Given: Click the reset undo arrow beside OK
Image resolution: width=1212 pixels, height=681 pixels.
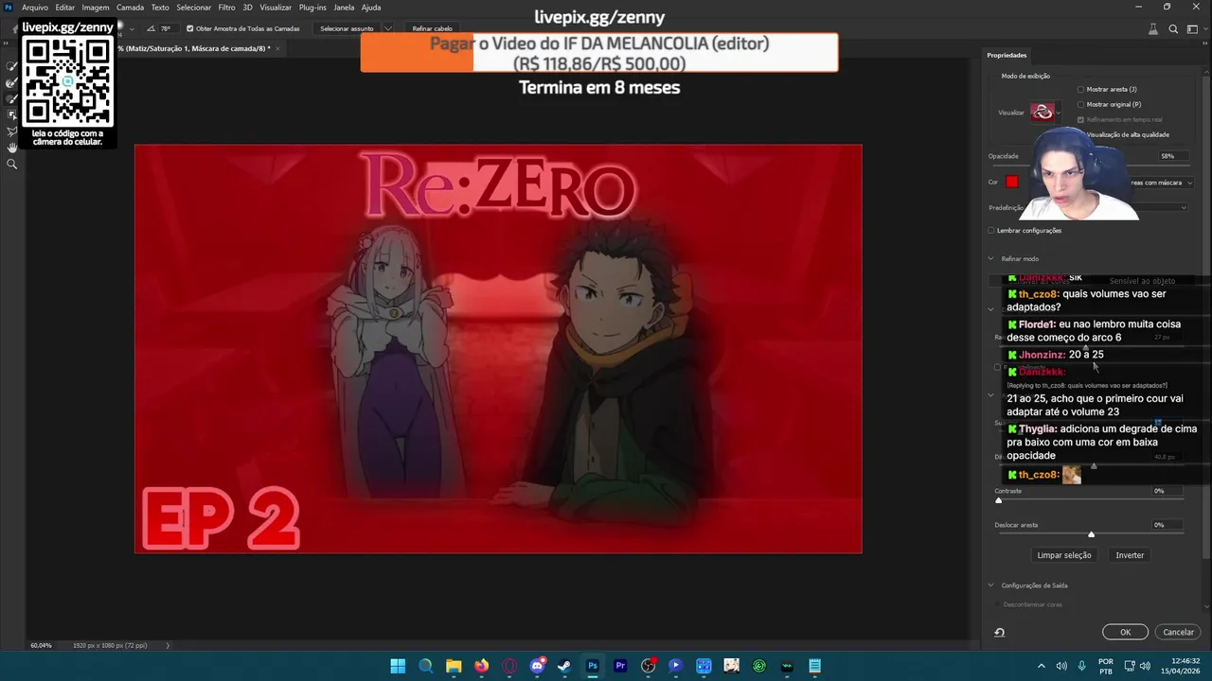Looking at the screenshot, I should (x=999, y=632).
